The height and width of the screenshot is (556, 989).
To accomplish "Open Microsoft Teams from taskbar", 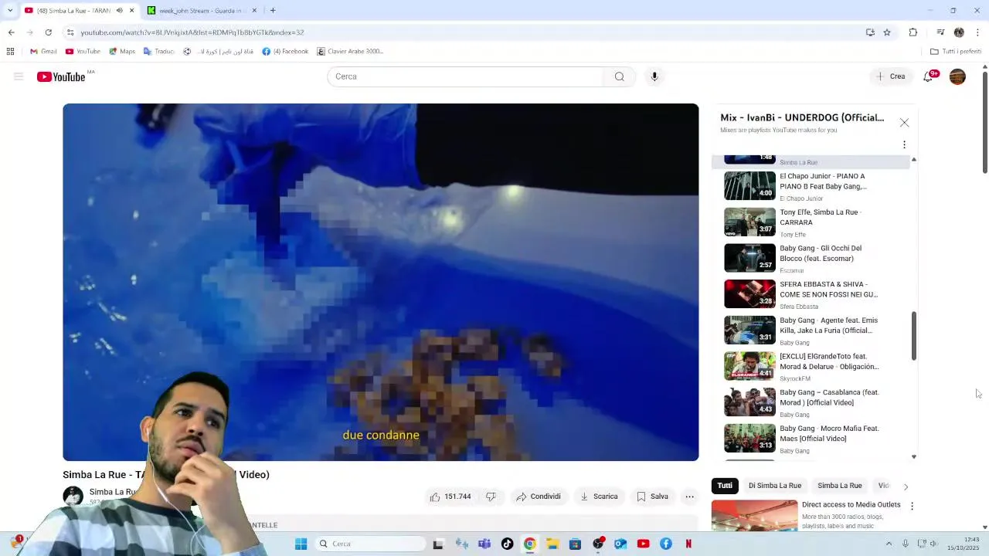I will coord(484,544).
